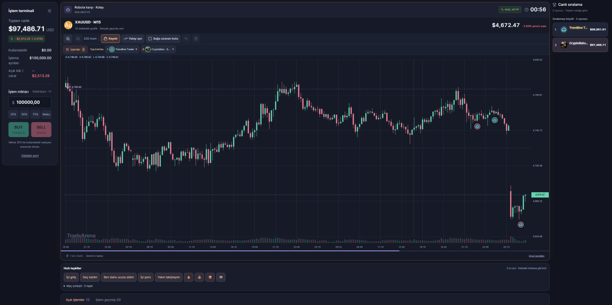Click the profit/loss change badge −$2,513.29
Viewport: 612px width, 305px height.
click(x=27, y=39)
